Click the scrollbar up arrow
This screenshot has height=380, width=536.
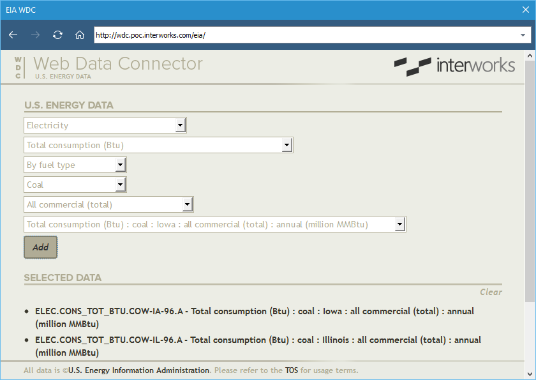click(530, 56)
